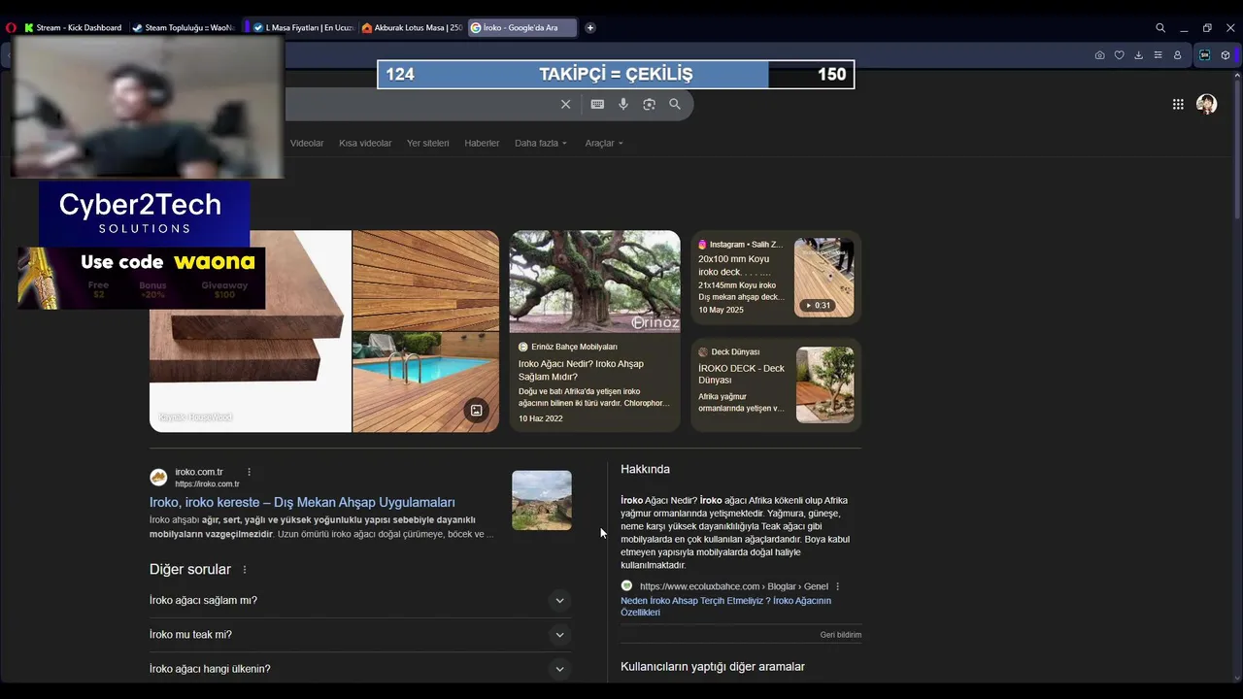Open more options beside Diğer sorular heading
The width and height of the screenshot is (1243, 699).
coord(245,570)
